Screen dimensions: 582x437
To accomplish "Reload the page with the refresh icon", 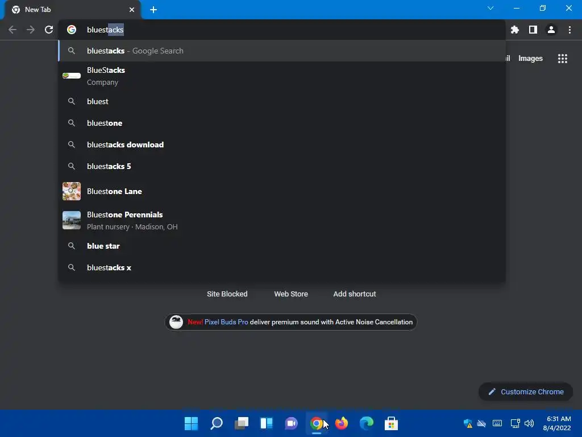I will click(49, 30).
